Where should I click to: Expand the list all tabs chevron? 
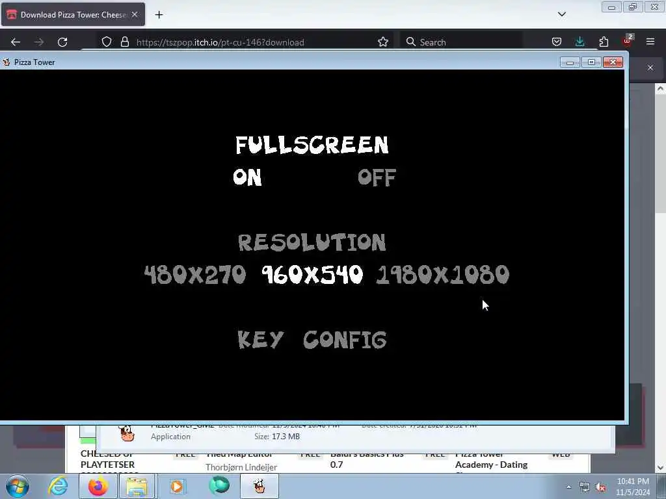(561, 14)
